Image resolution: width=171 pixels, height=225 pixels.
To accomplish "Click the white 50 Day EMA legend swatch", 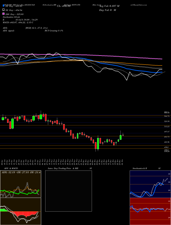I will (x=4, y=10).
